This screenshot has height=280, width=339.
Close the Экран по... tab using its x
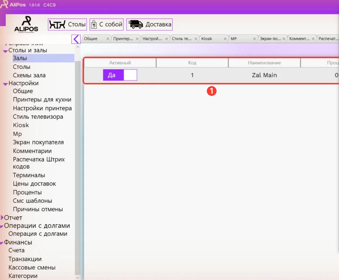tap(284, 39)
